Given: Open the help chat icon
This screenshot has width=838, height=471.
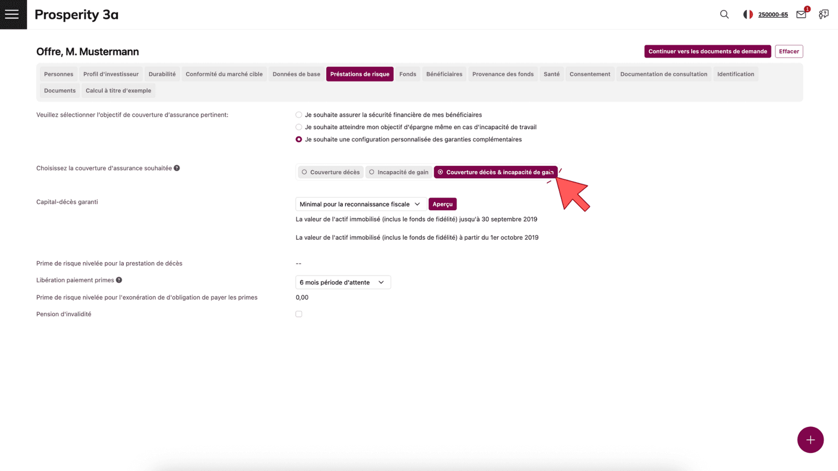Looking at the screenshot, I should [823, 15].
